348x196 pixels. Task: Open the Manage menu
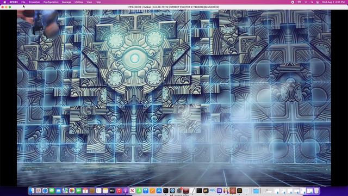[x=66, y=2]
